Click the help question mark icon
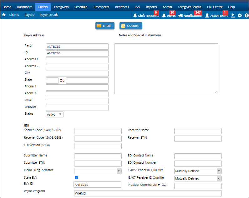The height and width of the screenshot is (198, 249). [246, 15]
